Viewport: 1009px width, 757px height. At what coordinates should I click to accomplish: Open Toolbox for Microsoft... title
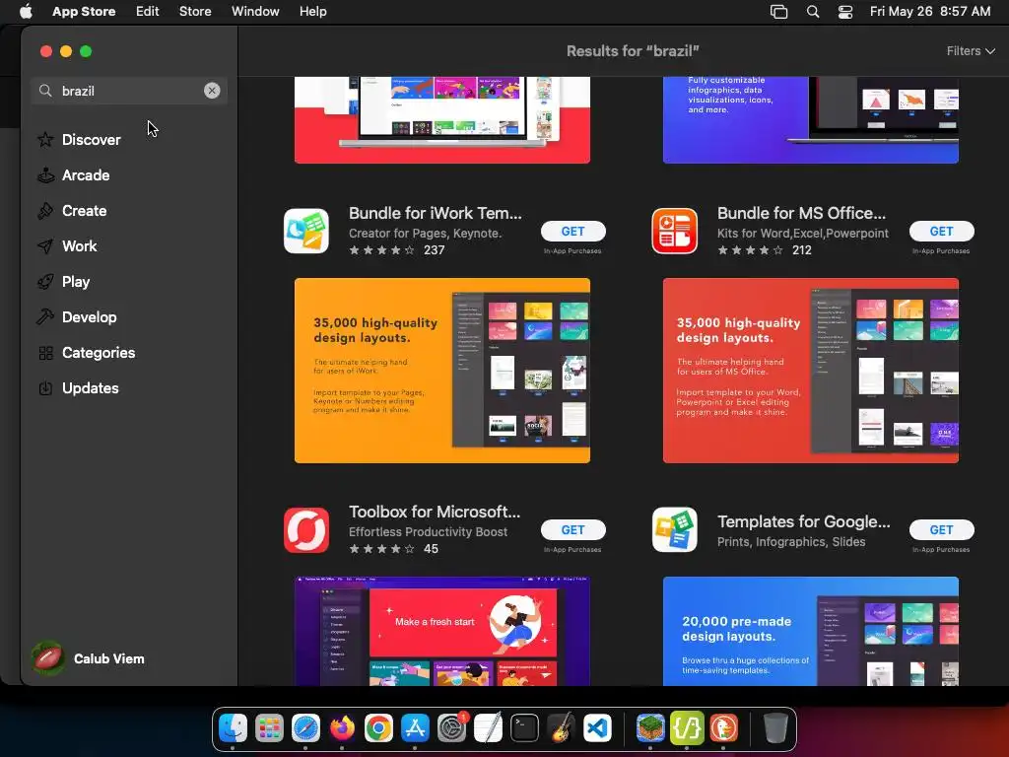435,512
